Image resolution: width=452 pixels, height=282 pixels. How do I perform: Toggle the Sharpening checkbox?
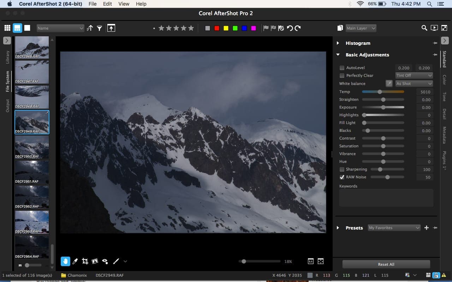[342, 169]
